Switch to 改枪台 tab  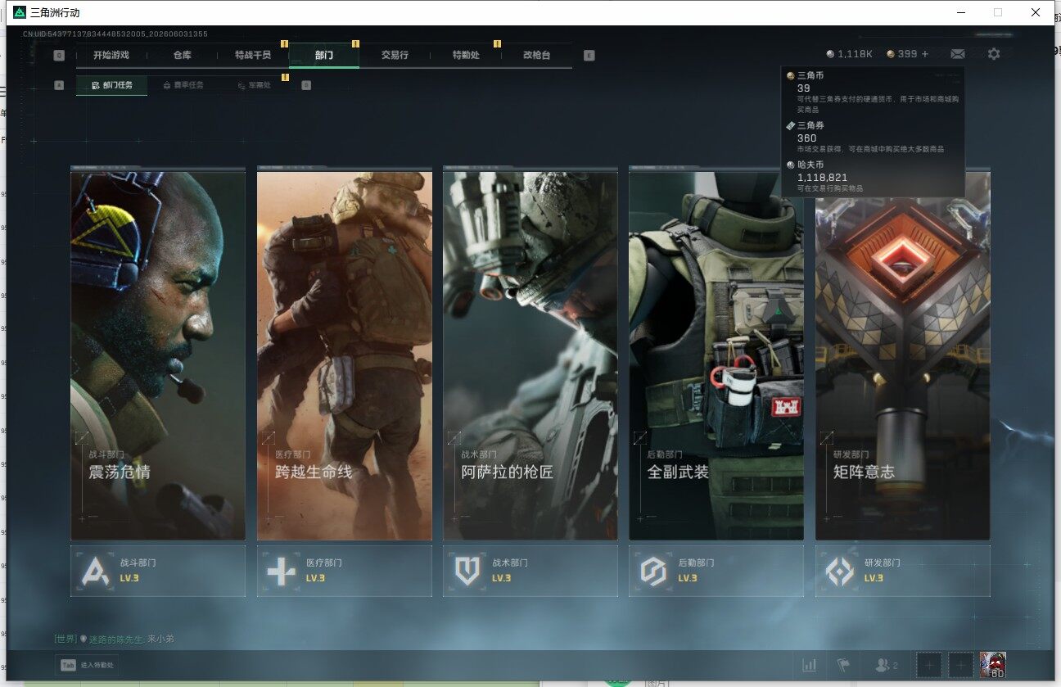pos(537,55)
